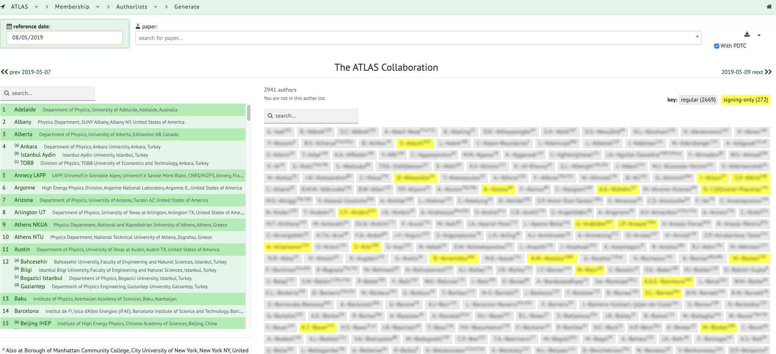This screenshot has height=354, width=776.
Task: Select the Baku institution row
Action: pos(123,299)
